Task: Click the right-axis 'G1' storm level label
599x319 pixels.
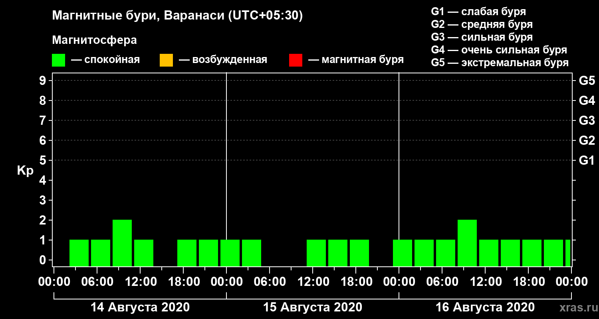Action: pos(587,160)
